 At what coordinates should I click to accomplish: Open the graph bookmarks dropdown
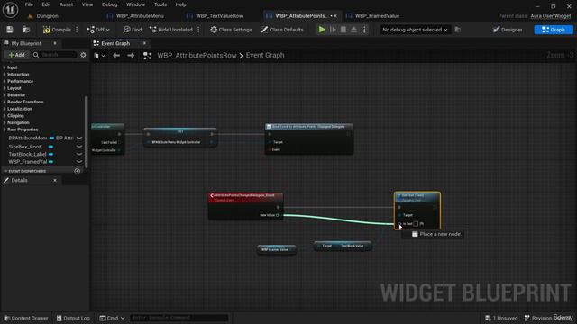(100, 56)
